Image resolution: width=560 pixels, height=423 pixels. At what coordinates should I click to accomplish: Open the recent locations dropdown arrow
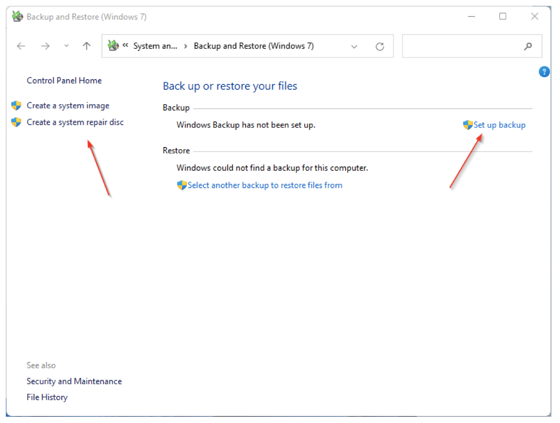[66, 46]
